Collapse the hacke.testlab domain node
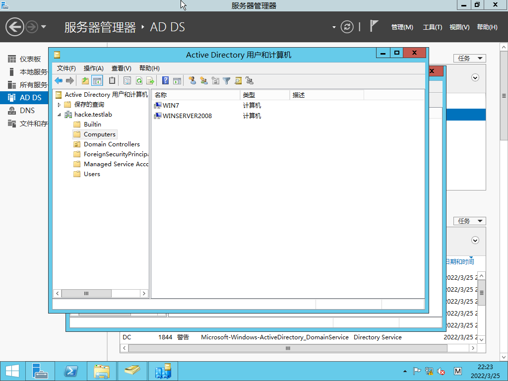 (59, 115)
